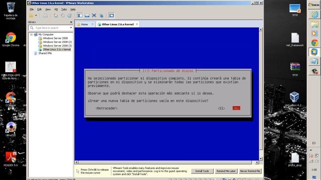This screenshot has height=180, width=321.
Task: Open Windows Media Player from the taskbar
Action: click(314, 33)
